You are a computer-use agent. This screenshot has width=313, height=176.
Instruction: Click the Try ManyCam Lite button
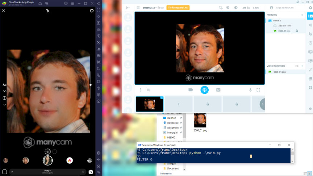click(x=178, y=8)
